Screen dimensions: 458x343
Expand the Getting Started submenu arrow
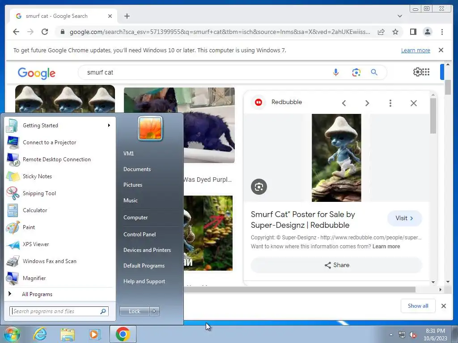(109, 125)
